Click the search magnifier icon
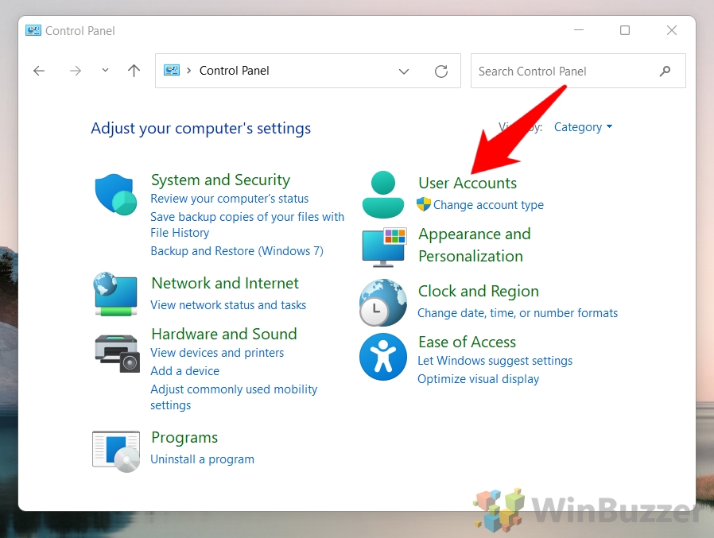 pos(665,71)
